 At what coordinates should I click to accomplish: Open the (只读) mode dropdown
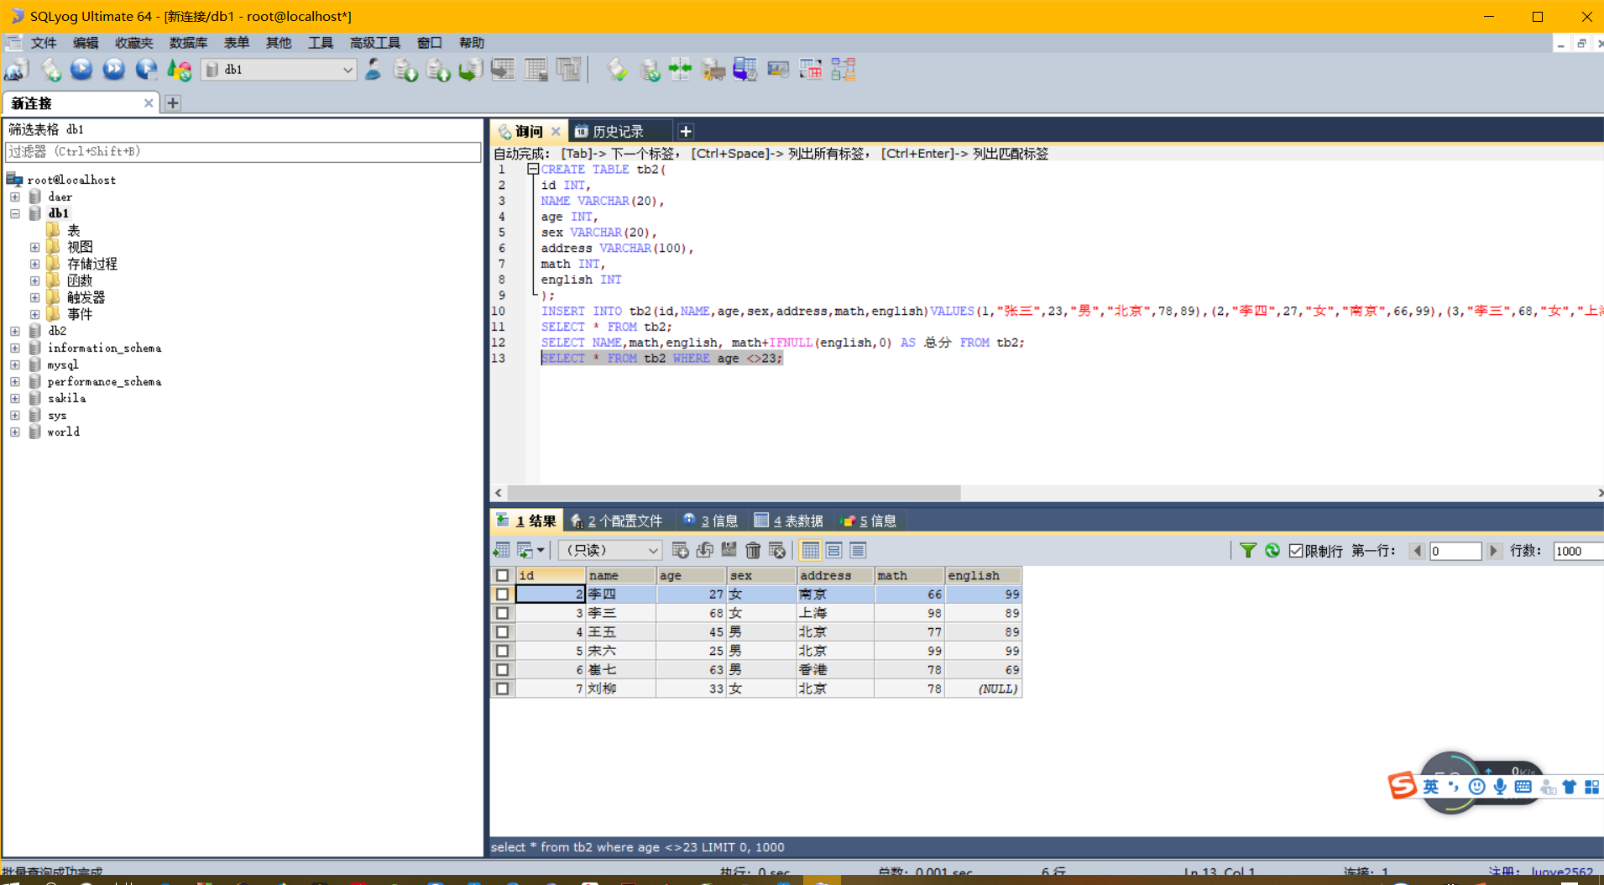pos(610,551)
